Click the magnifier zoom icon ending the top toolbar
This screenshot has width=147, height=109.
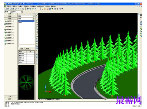[x=62, y=9]
